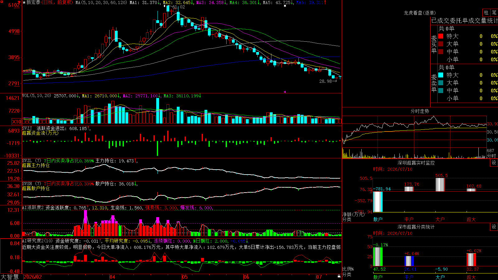Click the 07 month marker on the axis

point(319,277)
